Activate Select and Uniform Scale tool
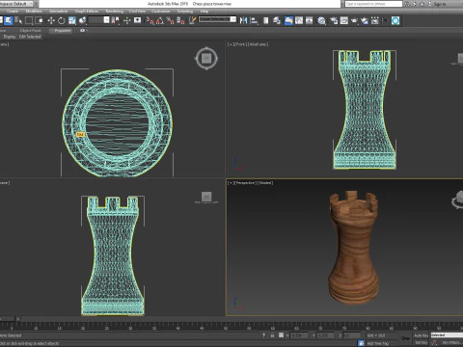This screenshot has height=347, width=463. pyautogui.click(x=71, y=20)
